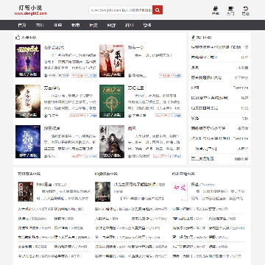Open the www.dengbi2.com address under the logo
The height and width of the screenshot is (265, 265).
click(31, 13)
